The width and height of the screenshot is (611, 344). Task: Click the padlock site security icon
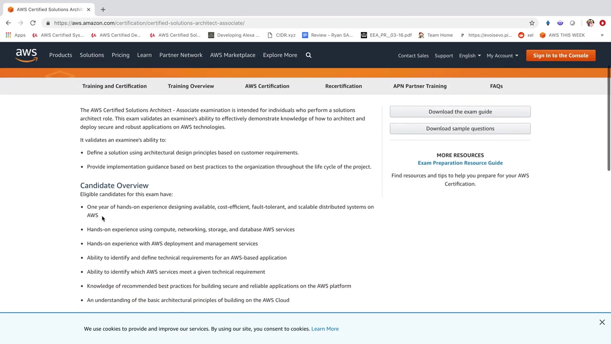(x=48, y=23)
